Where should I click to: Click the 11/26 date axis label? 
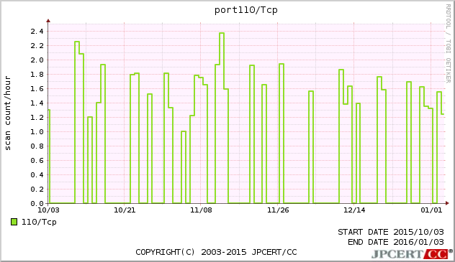tap(278, 210)
